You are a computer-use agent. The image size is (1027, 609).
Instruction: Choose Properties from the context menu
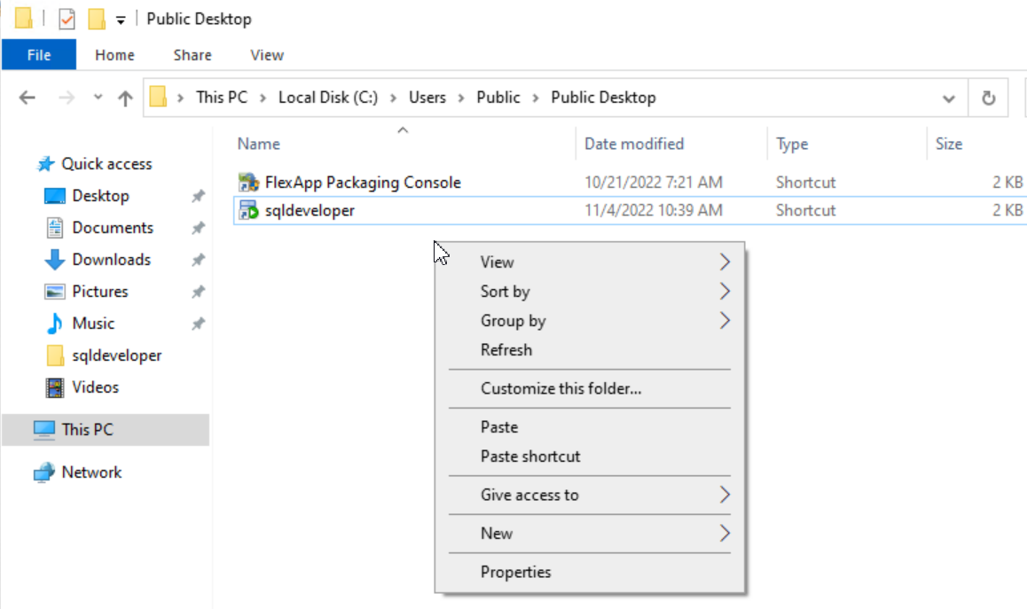(590, 573)
